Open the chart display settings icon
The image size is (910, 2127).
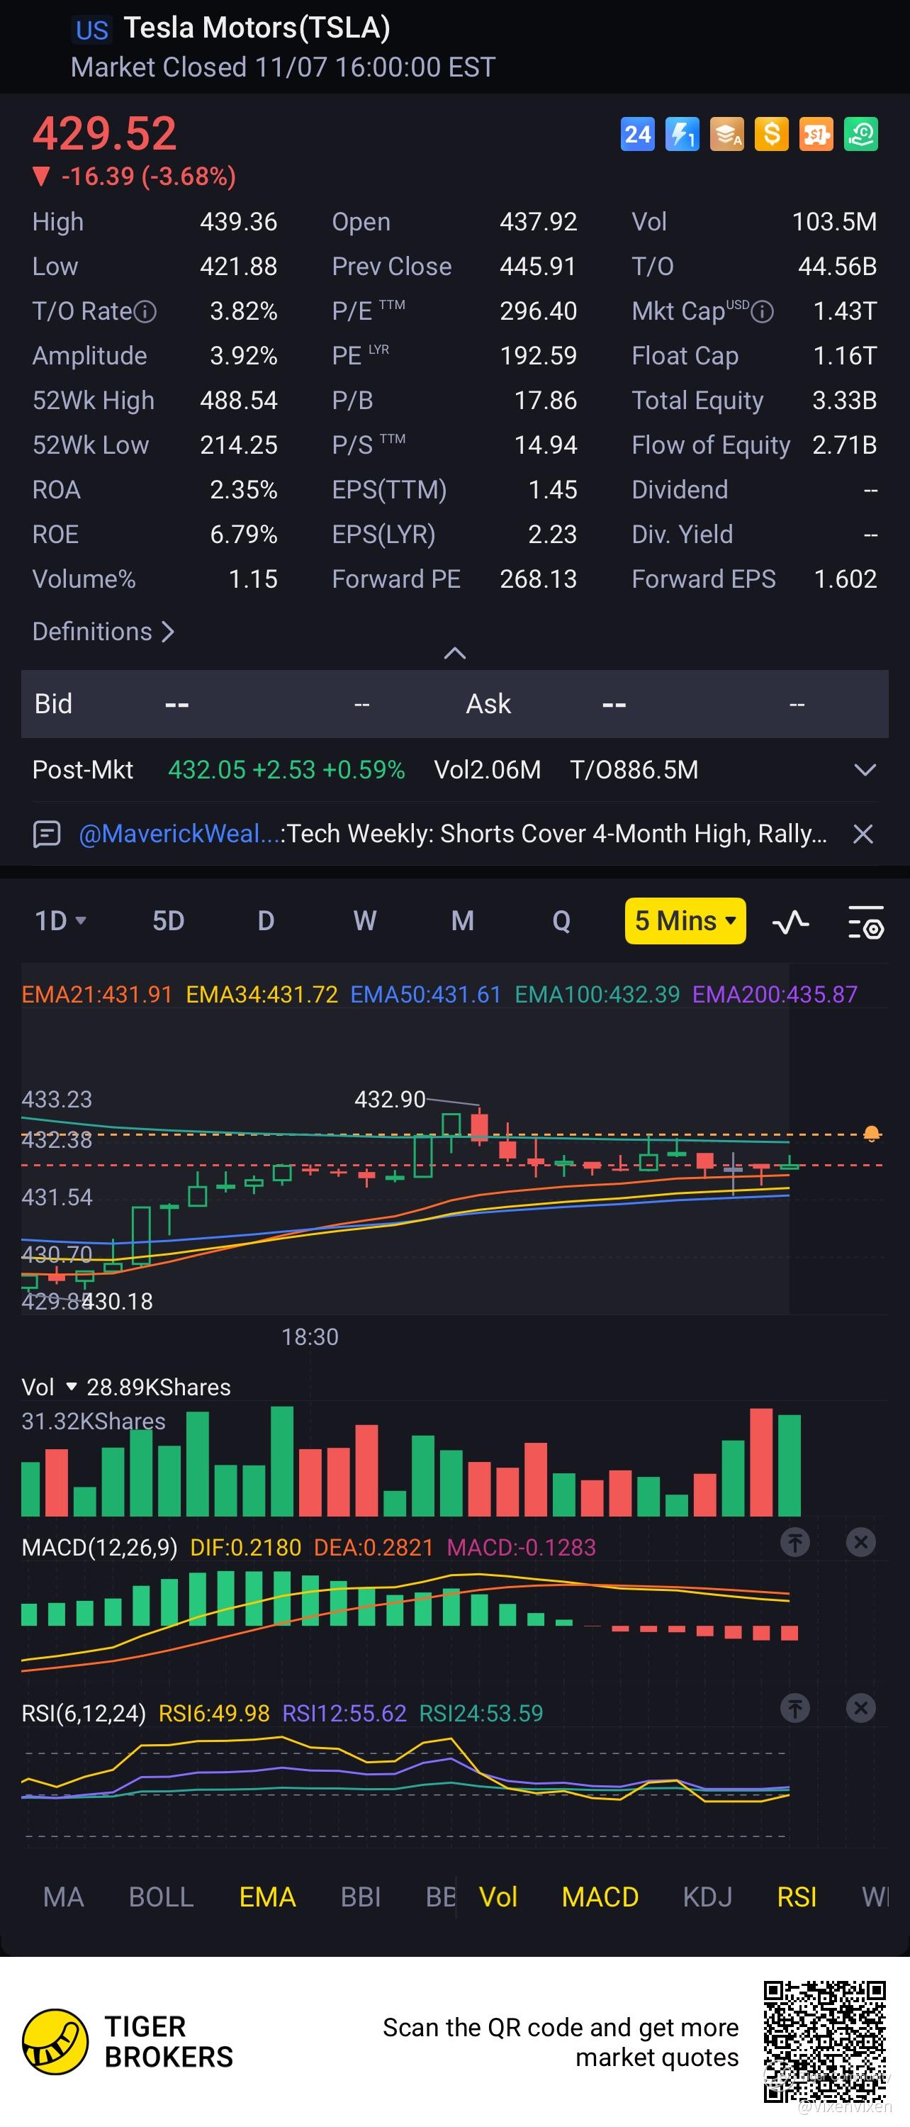tap(865, 922)
